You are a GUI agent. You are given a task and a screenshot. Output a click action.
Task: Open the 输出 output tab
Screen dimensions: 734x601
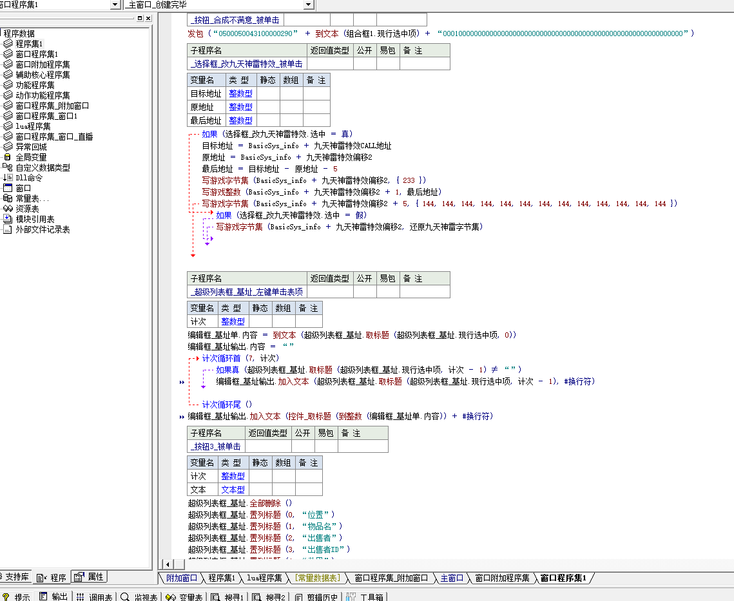(x=54, y=596)
